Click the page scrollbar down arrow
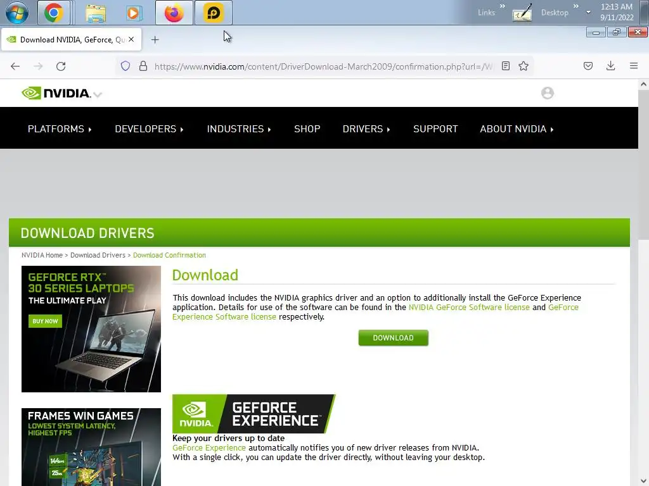This screenshot has width=649, height=486. 643,481
